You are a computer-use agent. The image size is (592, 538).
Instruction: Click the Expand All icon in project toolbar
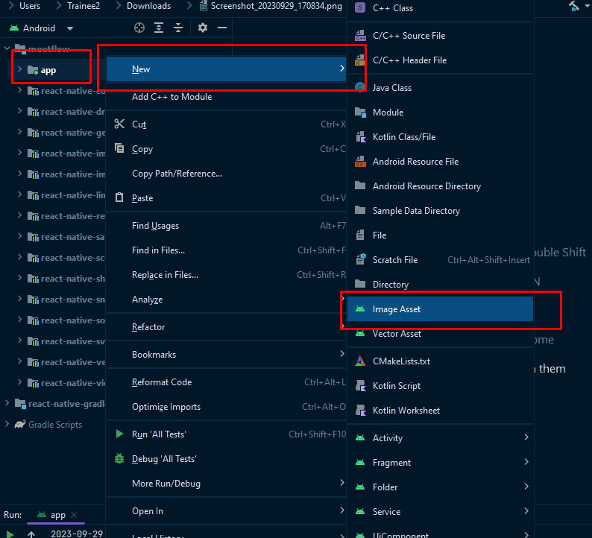coord(159,28)
